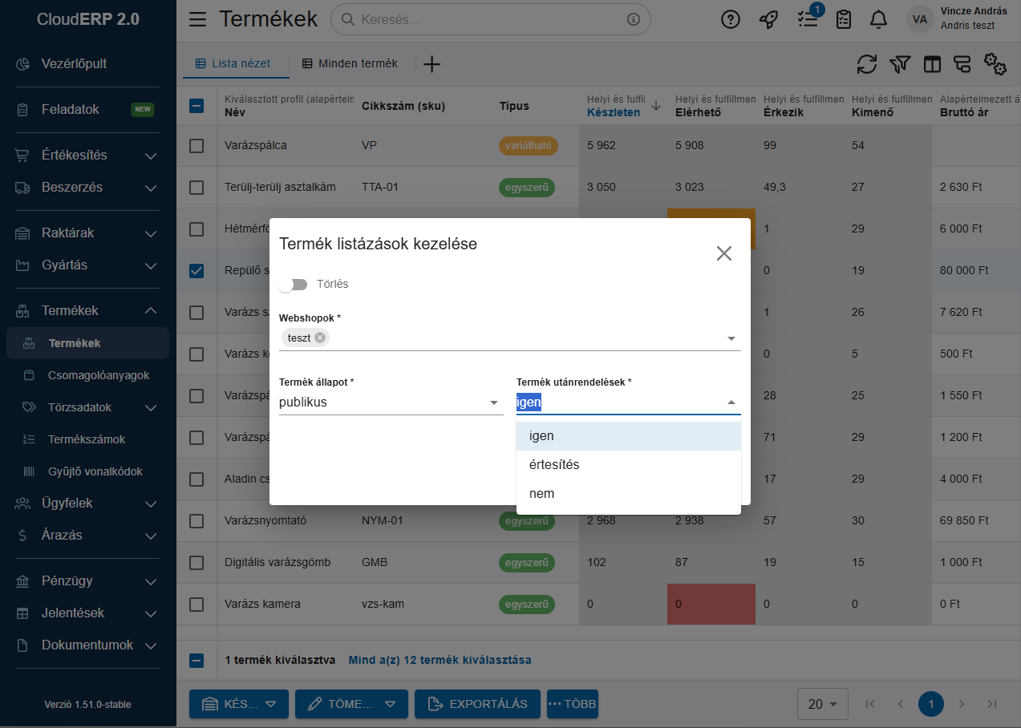Check the Varázspálca row checkbox
Viewport: 1021px width, 728px height.
pyautogui.click(x=197, y=146)
